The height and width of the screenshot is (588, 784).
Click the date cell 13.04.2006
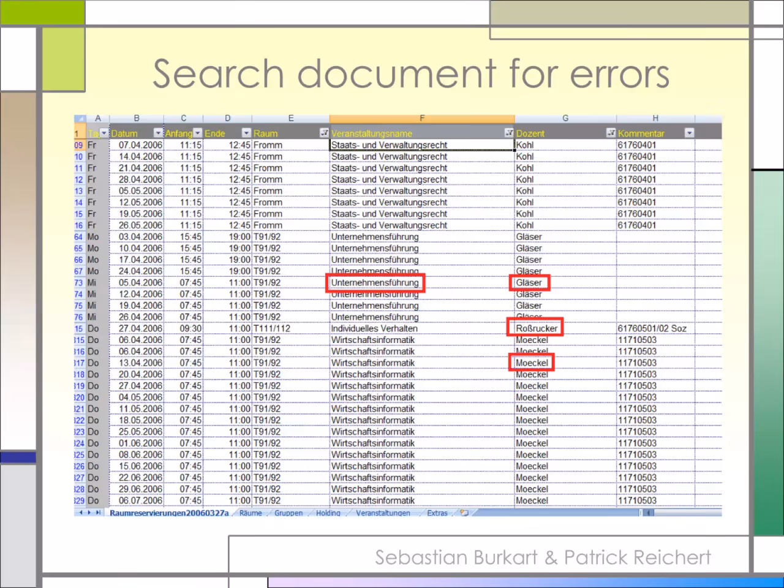[137, 363]
